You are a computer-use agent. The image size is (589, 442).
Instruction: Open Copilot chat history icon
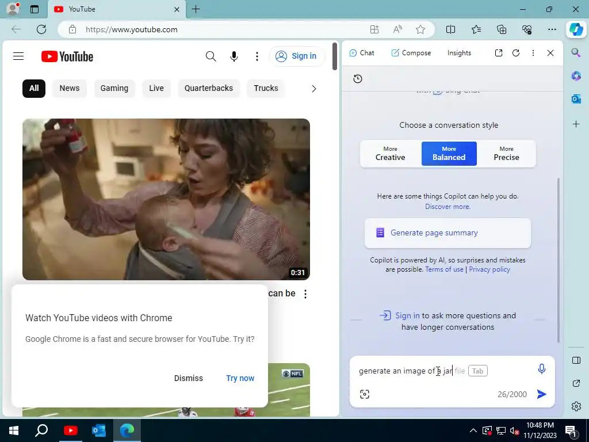358,78
